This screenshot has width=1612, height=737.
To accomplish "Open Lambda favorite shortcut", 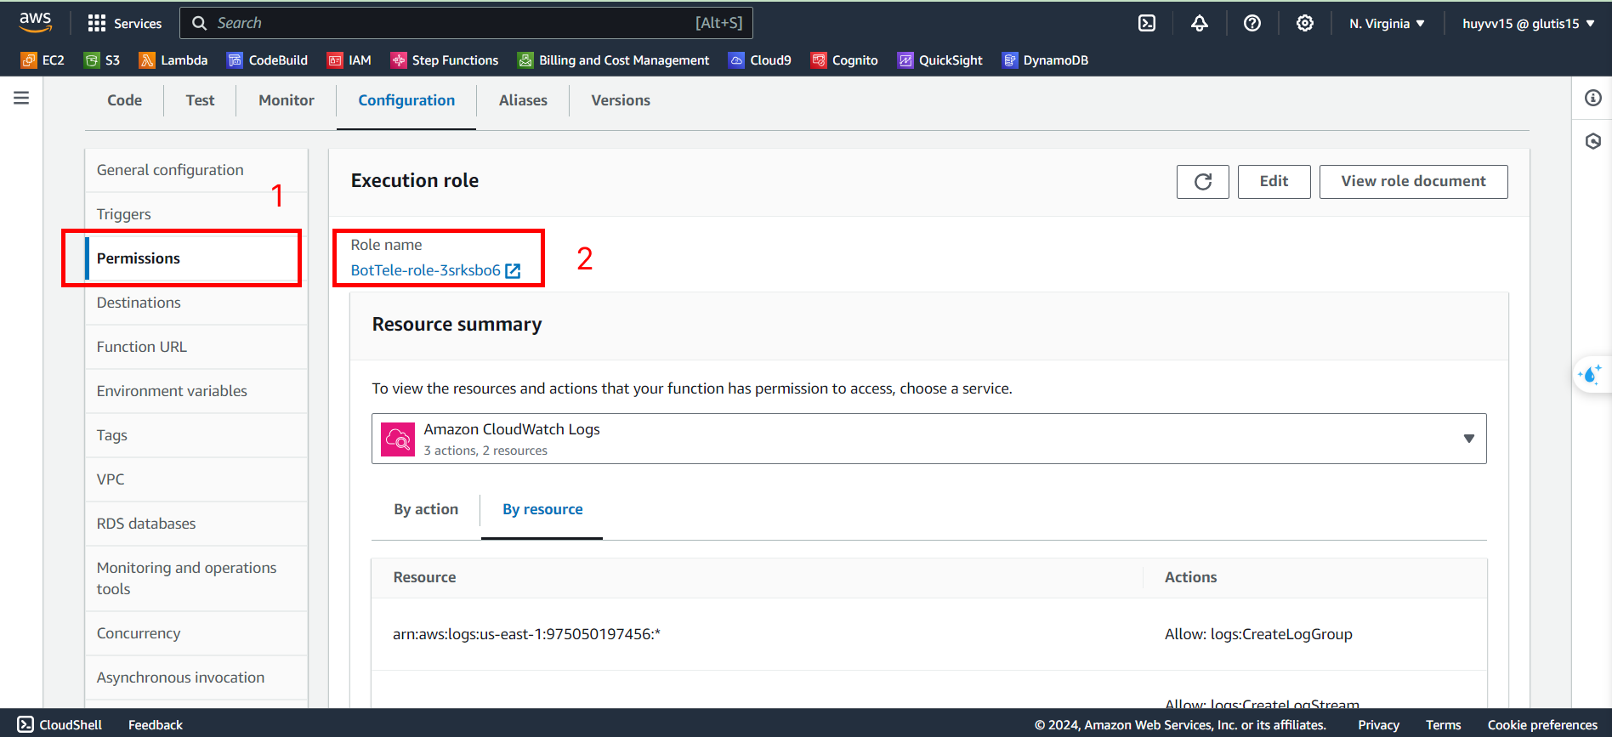I will [173, 60].
